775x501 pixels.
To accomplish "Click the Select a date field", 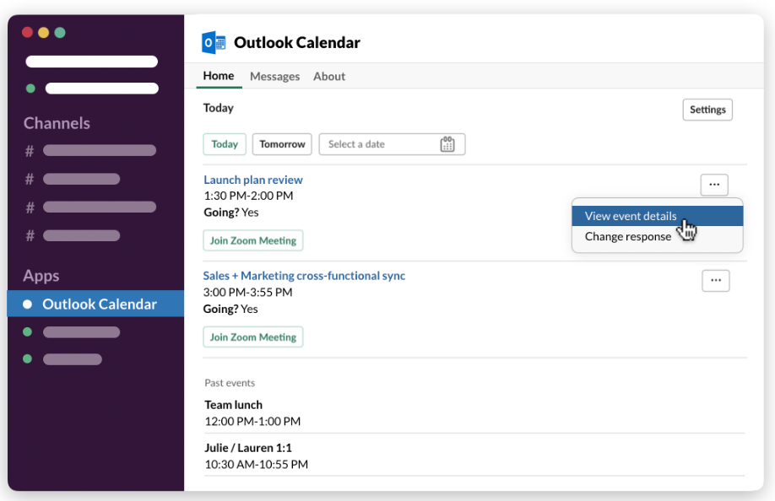I will tap(380, 144).
